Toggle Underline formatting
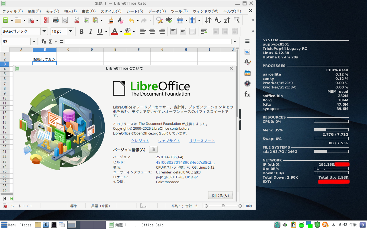367x229 pixels. 100,31
